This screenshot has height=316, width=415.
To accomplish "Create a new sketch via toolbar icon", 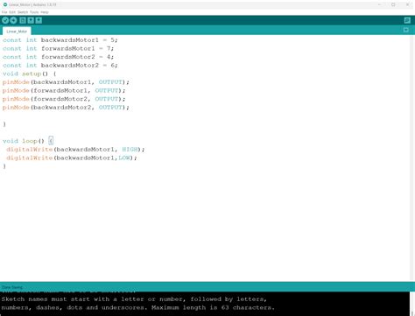I will coord(23,20).
